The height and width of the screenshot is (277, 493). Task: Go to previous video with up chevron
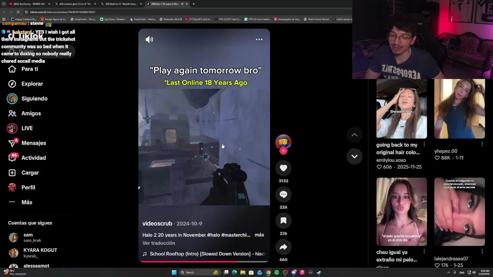pos(354,135)
